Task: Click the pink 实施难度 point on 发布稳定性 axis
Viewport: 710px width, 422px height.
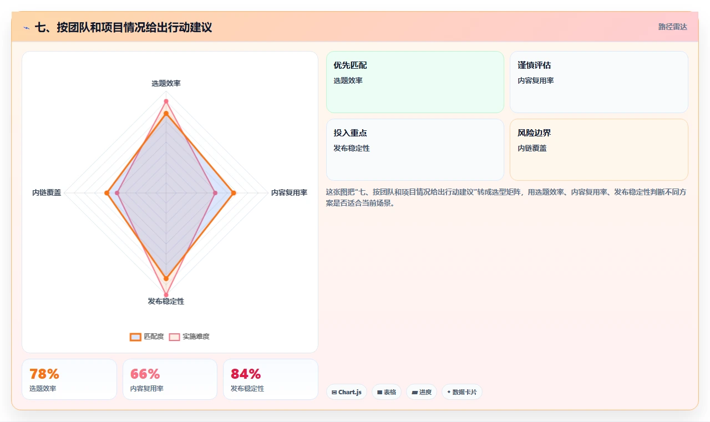Action: pos(166,295)
